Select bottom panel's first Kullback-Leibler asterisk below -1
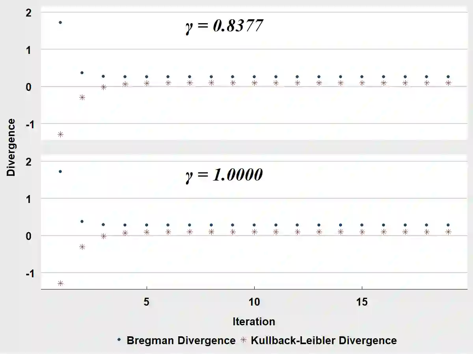This screenshot has width=473, height=354. [60, 283]
